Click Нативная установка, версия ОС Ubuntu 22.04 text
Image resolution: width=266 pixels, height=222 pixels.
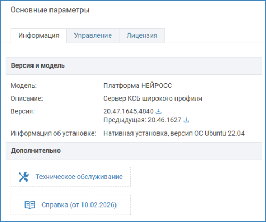(174, 133)
